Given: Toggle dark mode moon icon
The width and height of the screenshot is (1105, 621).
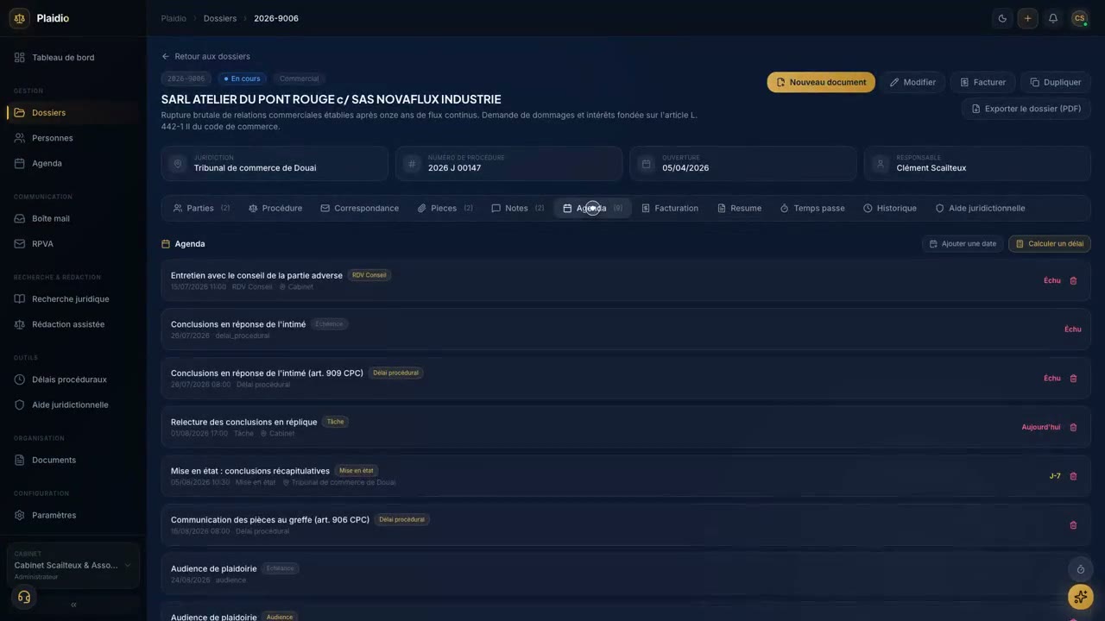Looking at the screenshot, I should [x=1002, y=18].
